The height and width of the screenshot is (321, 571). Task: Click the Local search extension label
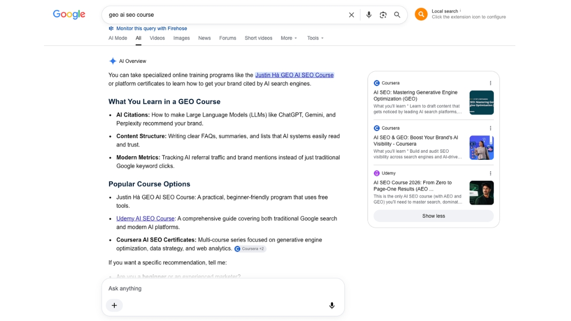coord(445,11)
